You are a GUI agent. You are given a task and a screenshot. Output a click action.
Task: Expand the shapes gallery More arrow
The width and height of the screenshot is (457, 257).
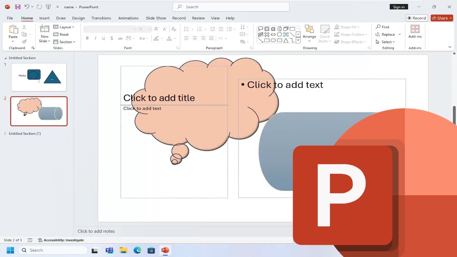(298, 40)
